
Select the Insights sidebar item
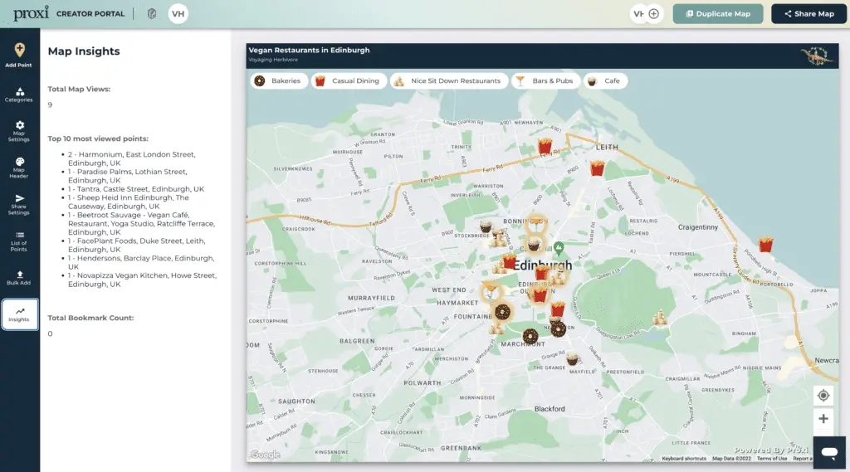coord(20,314)
